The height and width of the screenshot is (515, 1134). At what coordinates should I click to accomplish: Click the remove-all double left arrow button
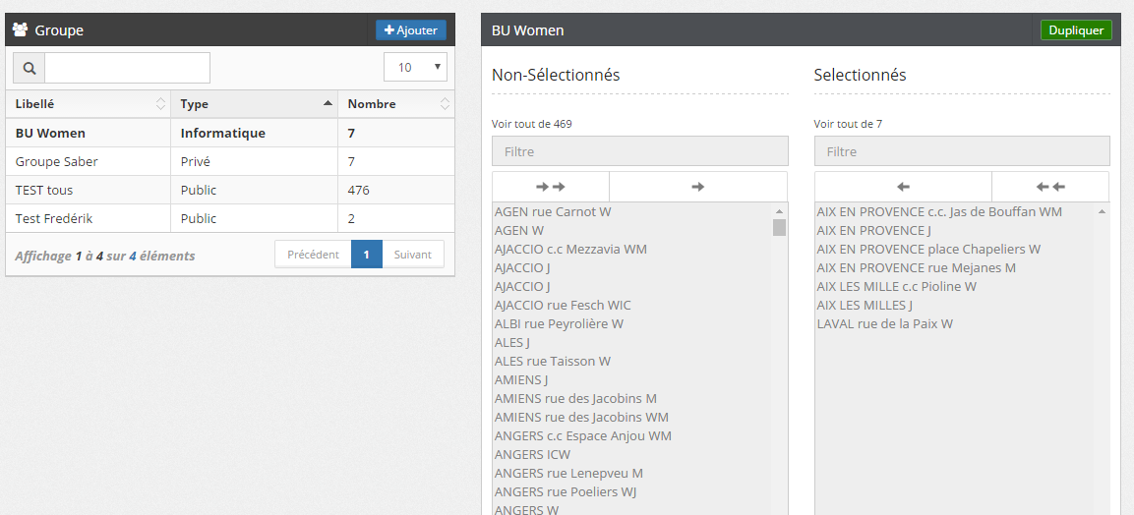(1050, 187)
